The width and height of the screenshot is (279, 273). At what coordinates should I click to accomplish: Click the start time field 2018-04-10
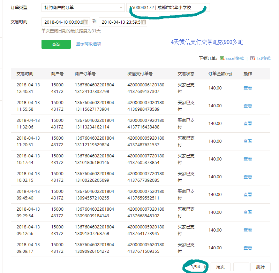tap(66, 22)
